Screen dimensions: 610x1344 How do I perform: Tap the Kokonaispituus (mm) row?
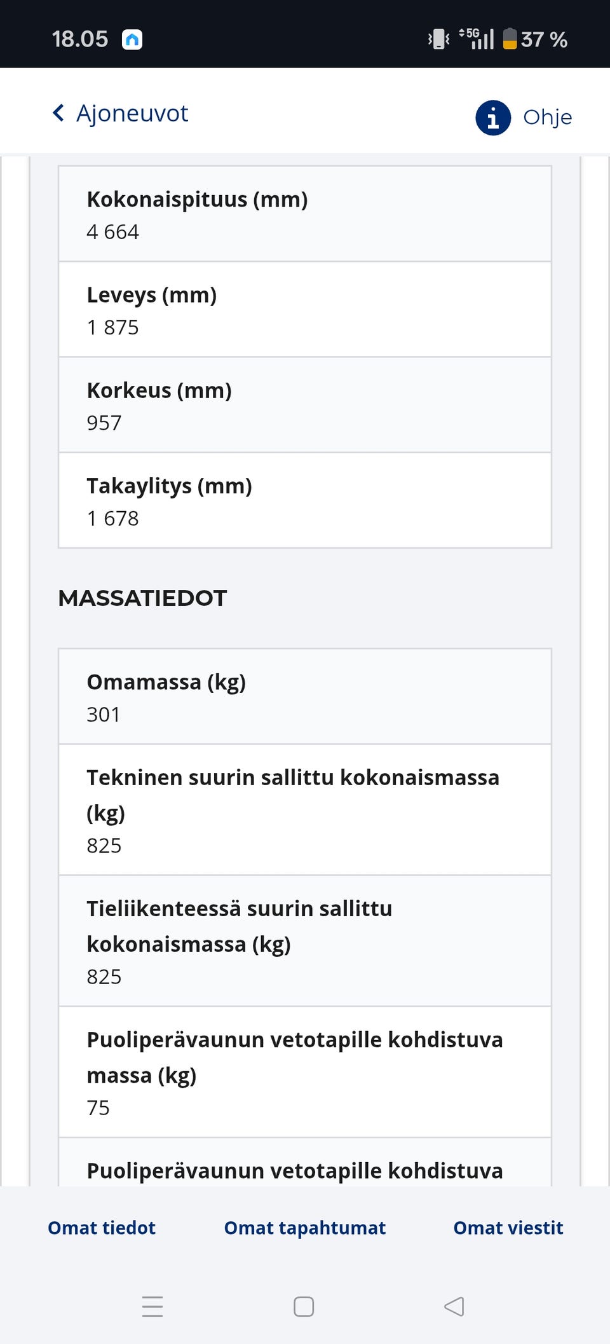coord(304,214)
